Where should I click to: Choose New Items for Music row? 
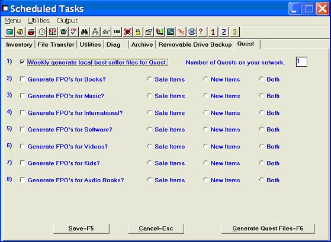(x=205, y=96)
